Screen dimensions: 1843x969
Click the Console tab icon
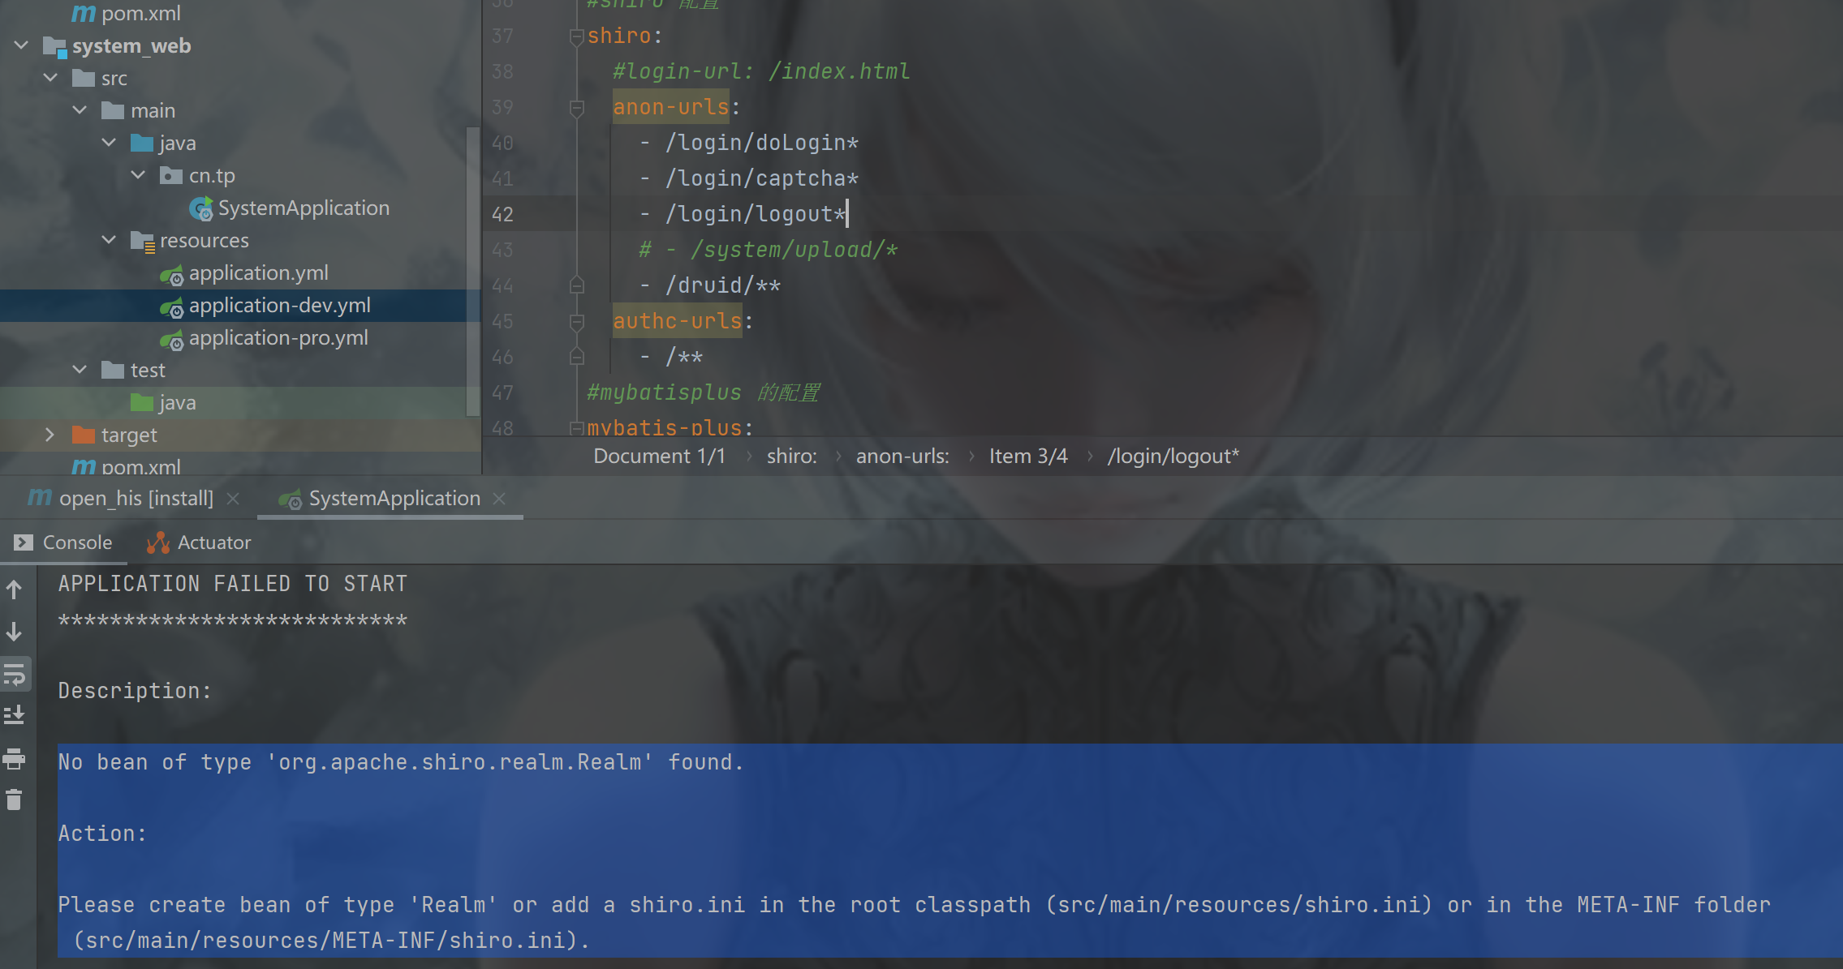click(x=24, y=542)
